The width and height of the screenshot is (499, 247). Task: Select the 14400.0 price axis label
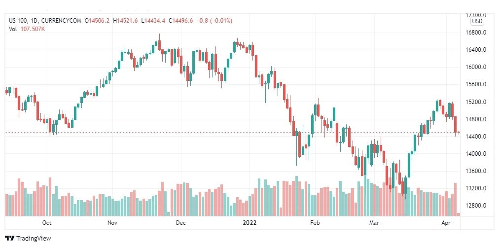click(x=476, y=137)
